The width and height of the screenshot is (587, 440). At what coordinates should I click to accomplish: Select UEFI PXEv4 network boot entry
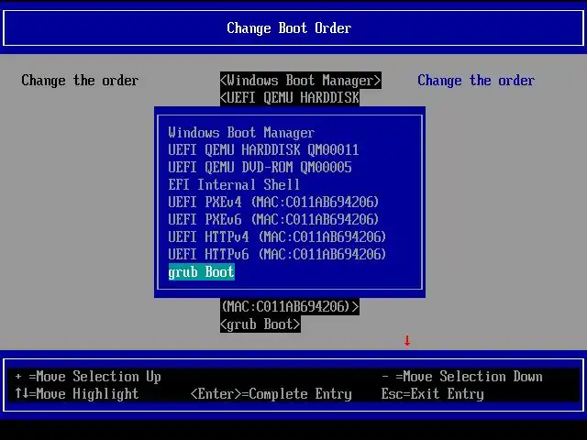point(273,202)
